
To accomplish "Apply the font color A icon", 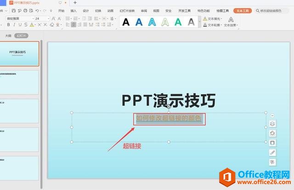I will click(32, 24).
